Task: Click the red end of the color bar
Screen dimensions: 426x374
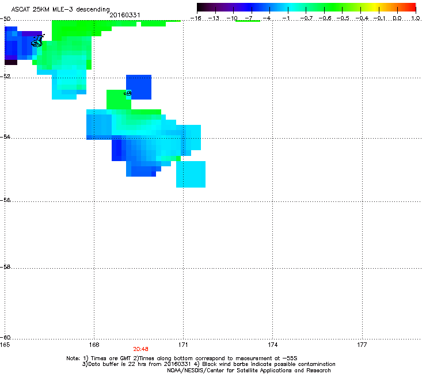Action: pyautogui.click(x=412, y=7)
